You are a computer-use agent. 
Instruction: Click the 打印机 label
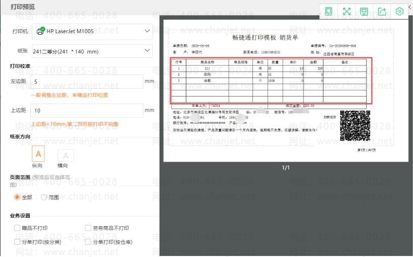point(20,32)
